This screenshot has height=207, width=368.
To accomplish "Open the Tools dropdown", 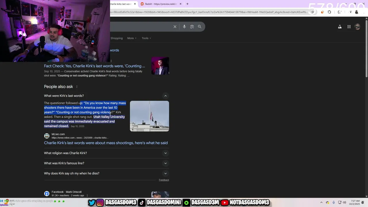I will [146, 38].
